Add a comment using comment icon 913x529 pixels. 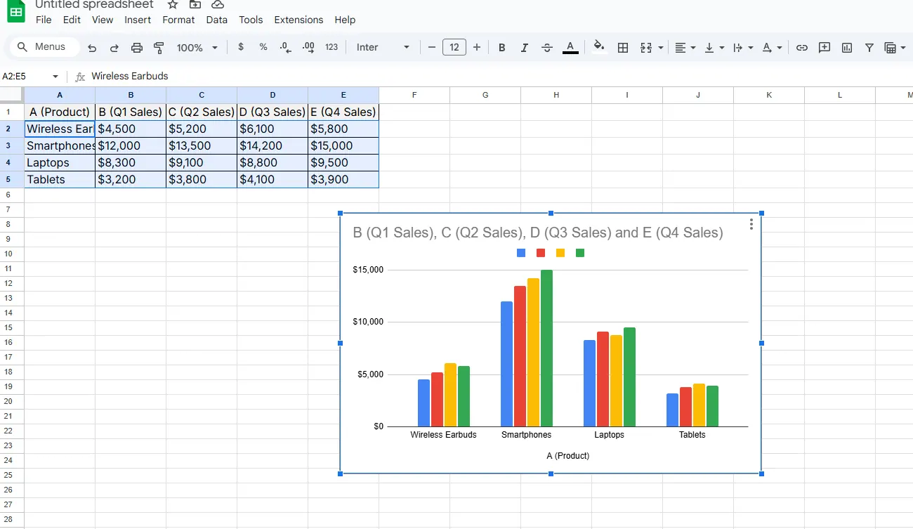pyautogui.click(x=825, y=48)
